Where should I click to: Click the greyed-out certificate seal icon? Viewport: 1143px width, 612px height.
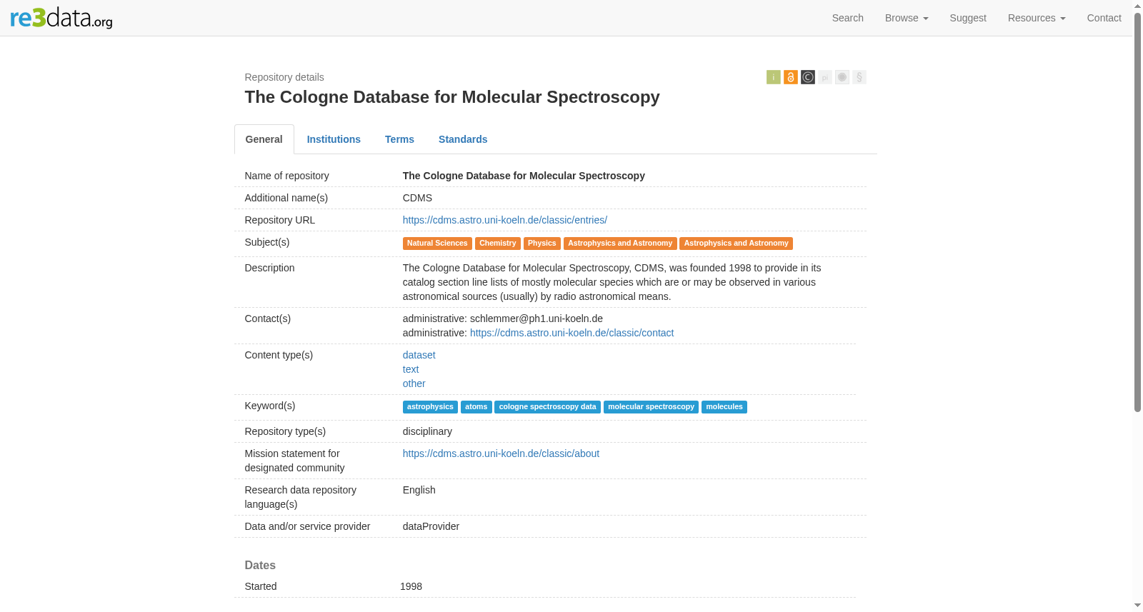(x=842, y=77)
